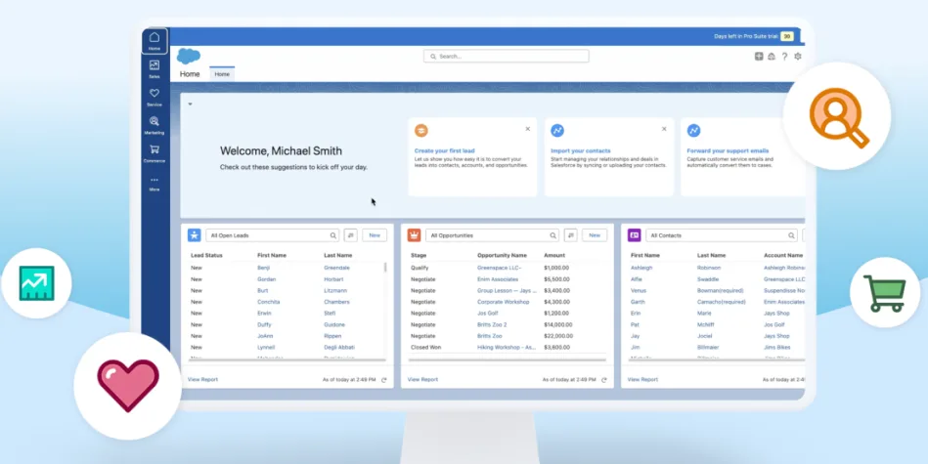
Task: Open the All Opportunities list selector
Action: point(493,235)
